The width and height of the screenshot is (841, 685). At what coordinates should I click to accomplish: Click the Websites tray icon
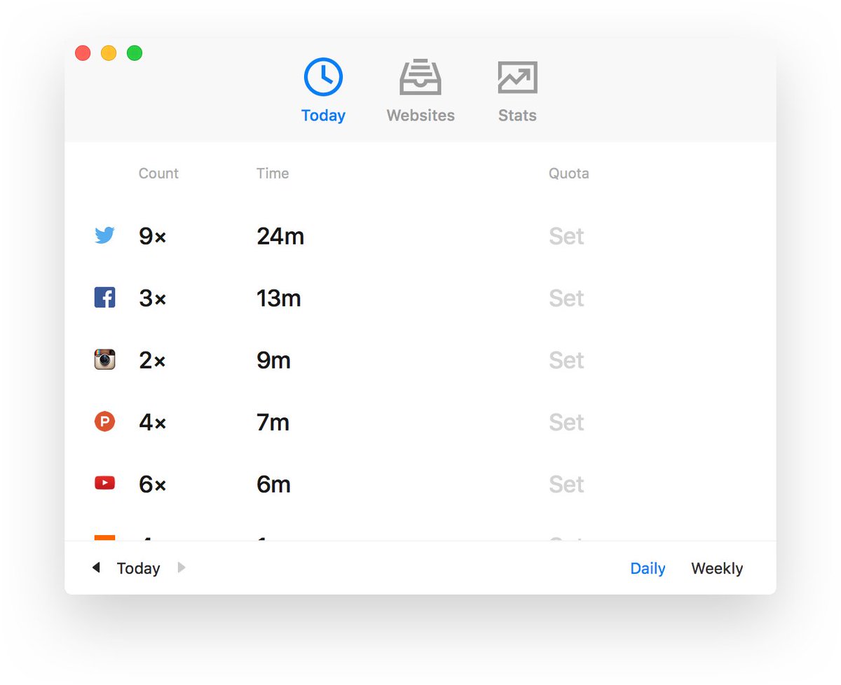point(420,77)
